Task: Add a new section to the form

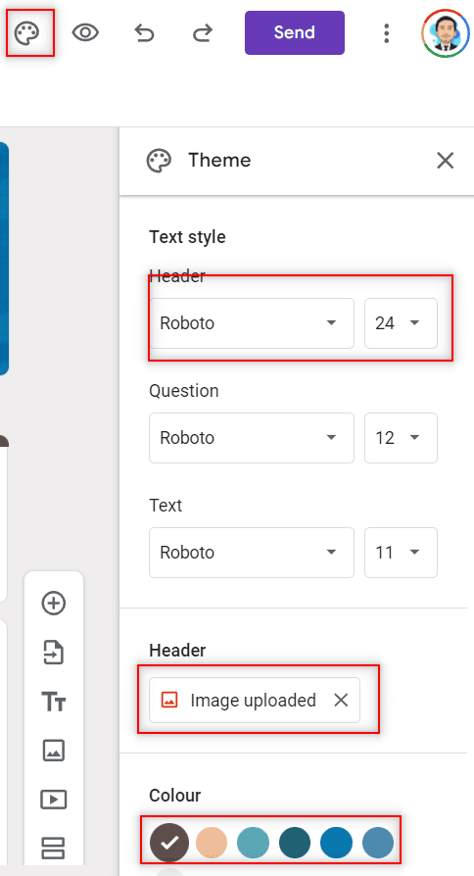Action: [54, 848]
